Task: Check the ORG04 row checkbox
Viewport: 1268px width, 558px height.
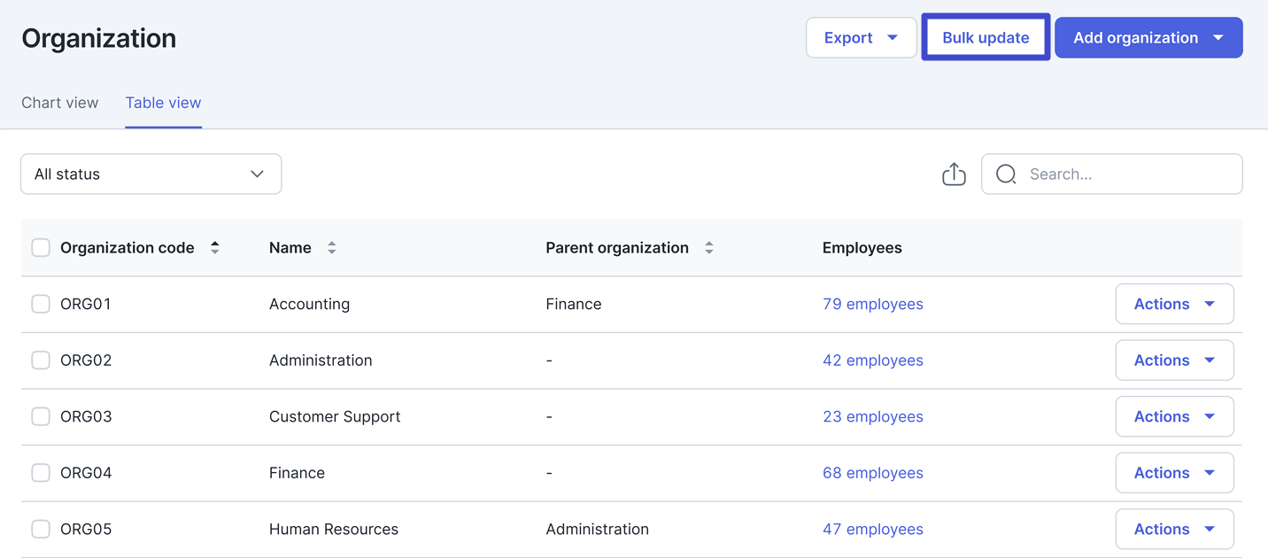Action: (41, 473)
